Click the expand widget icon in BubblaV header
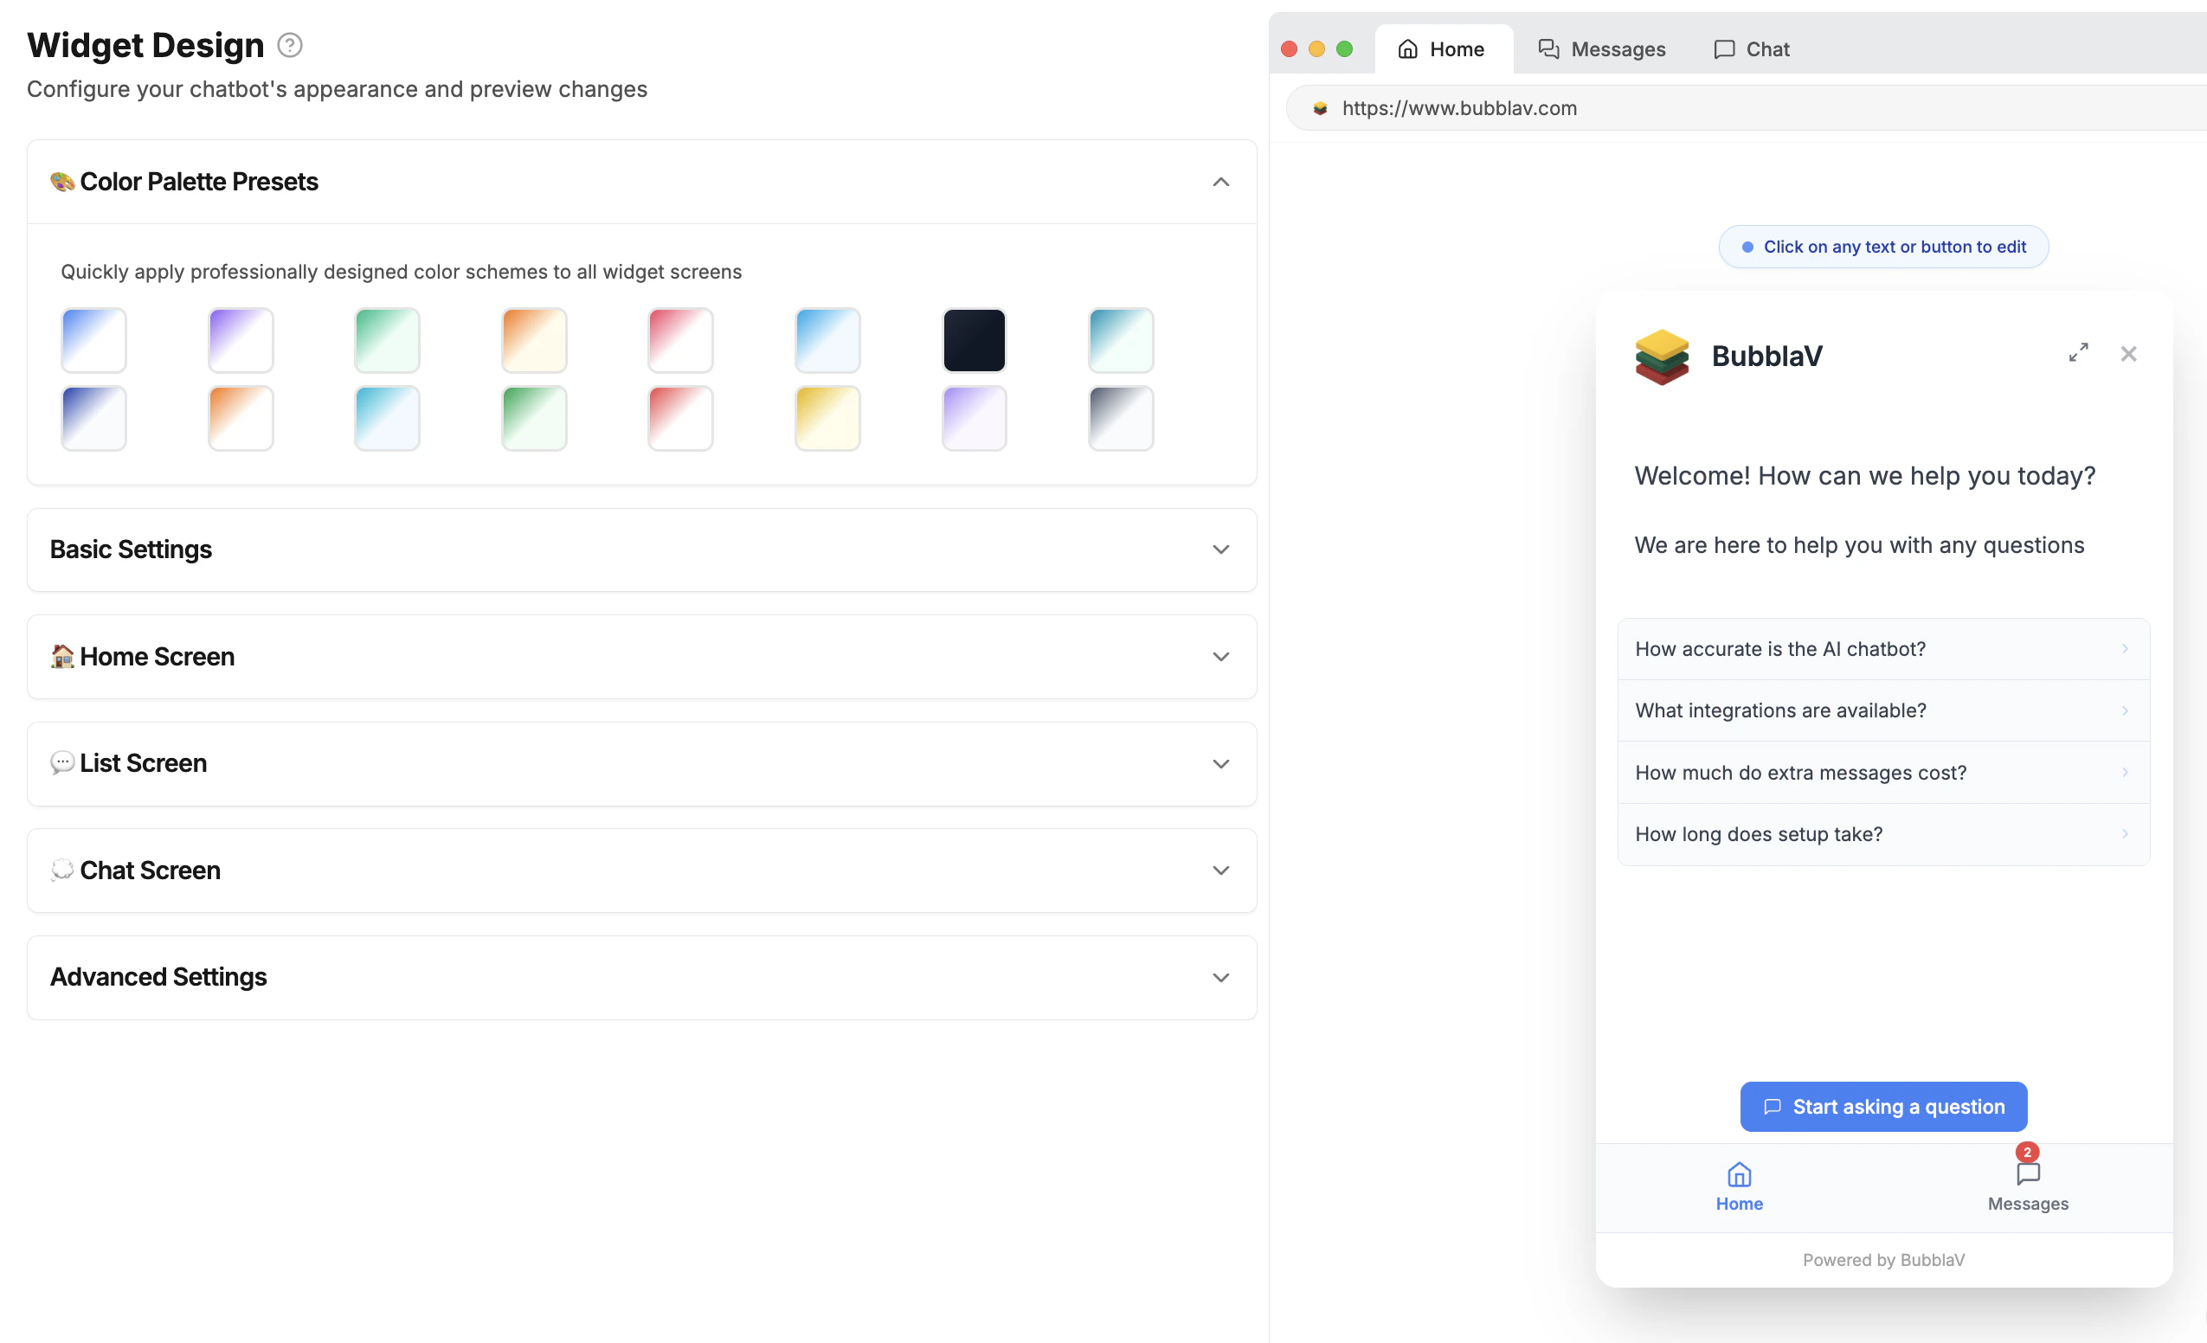The height and width of the screenshot is (1343, 2207). pos(2078,353)
